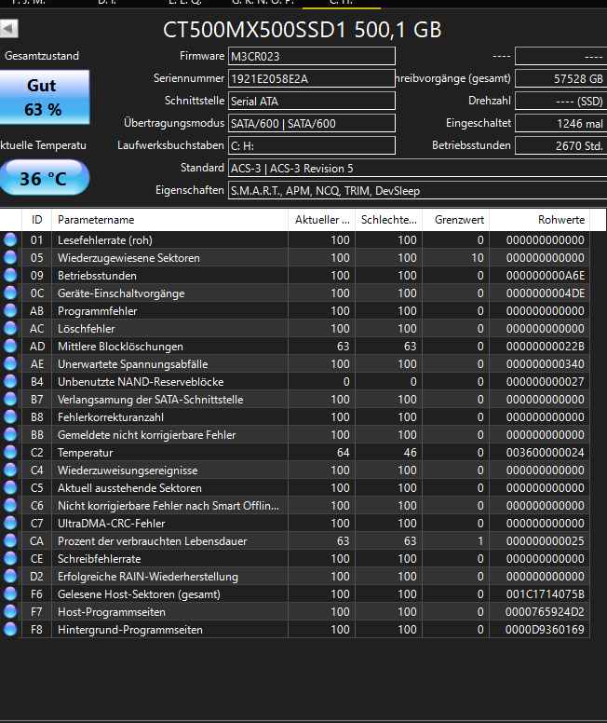The width and height of the screenshot is (607, 723).
Task: Click the Übertragungsmodus field SATA/600 | SATA/600
Action: pyautogui.click(x=312, y=123)
